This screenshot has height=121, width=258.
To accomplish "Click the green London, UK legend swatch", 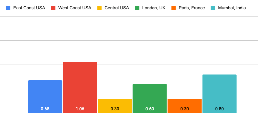I will (137, 8).
